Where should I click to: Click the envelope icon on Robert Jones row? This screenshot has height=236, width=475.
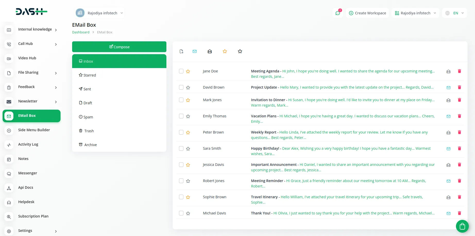(x=448, y=181)
